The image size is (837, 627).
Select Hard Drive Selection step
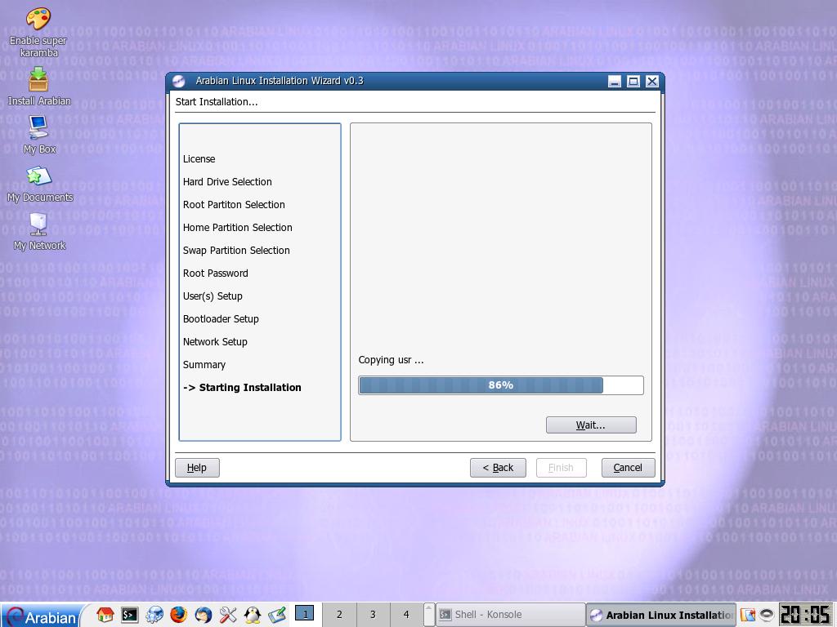[x=227, y=182]
